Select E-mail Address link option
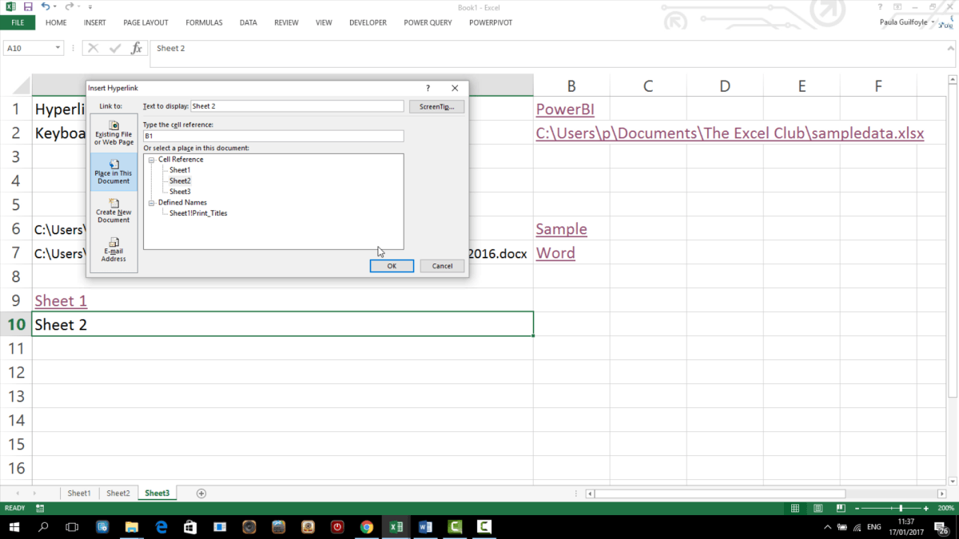The image size is (959, 539). tap(113, 250)
